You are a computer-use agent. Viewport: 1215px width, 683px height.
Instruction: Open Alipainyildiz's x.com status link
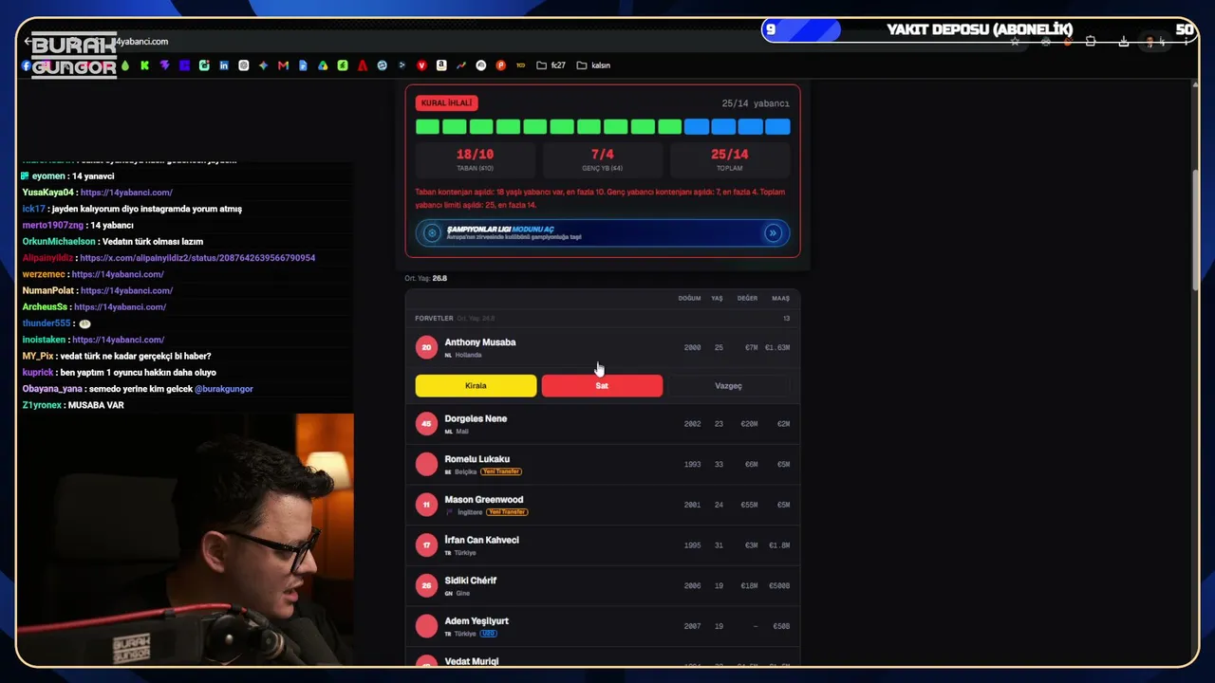(197, 258)
